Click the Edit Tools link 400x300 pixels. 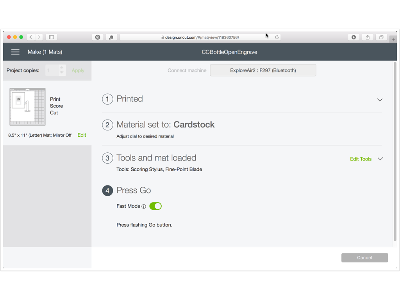click(361, 159)
